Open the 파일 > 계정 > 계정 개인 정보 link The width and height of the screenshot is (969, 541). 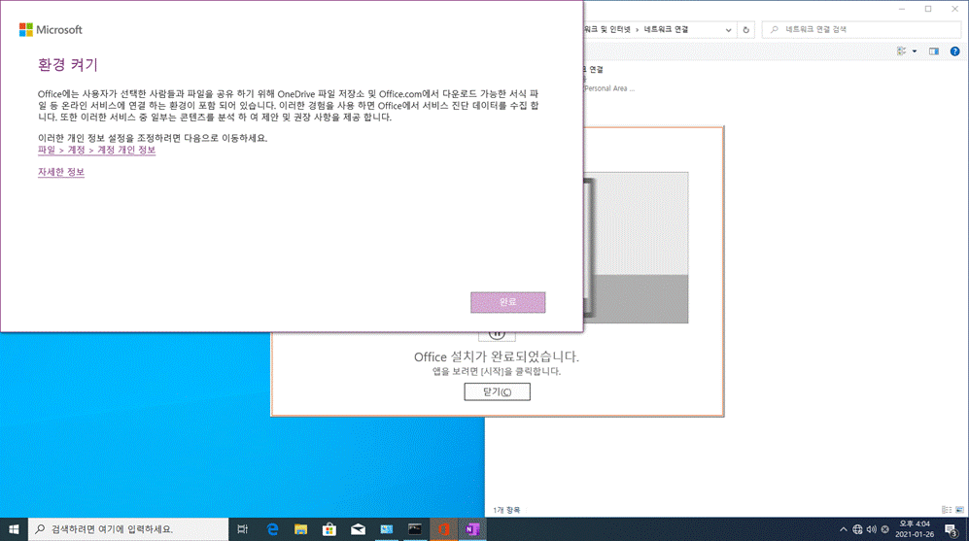[x=96, y=151]
